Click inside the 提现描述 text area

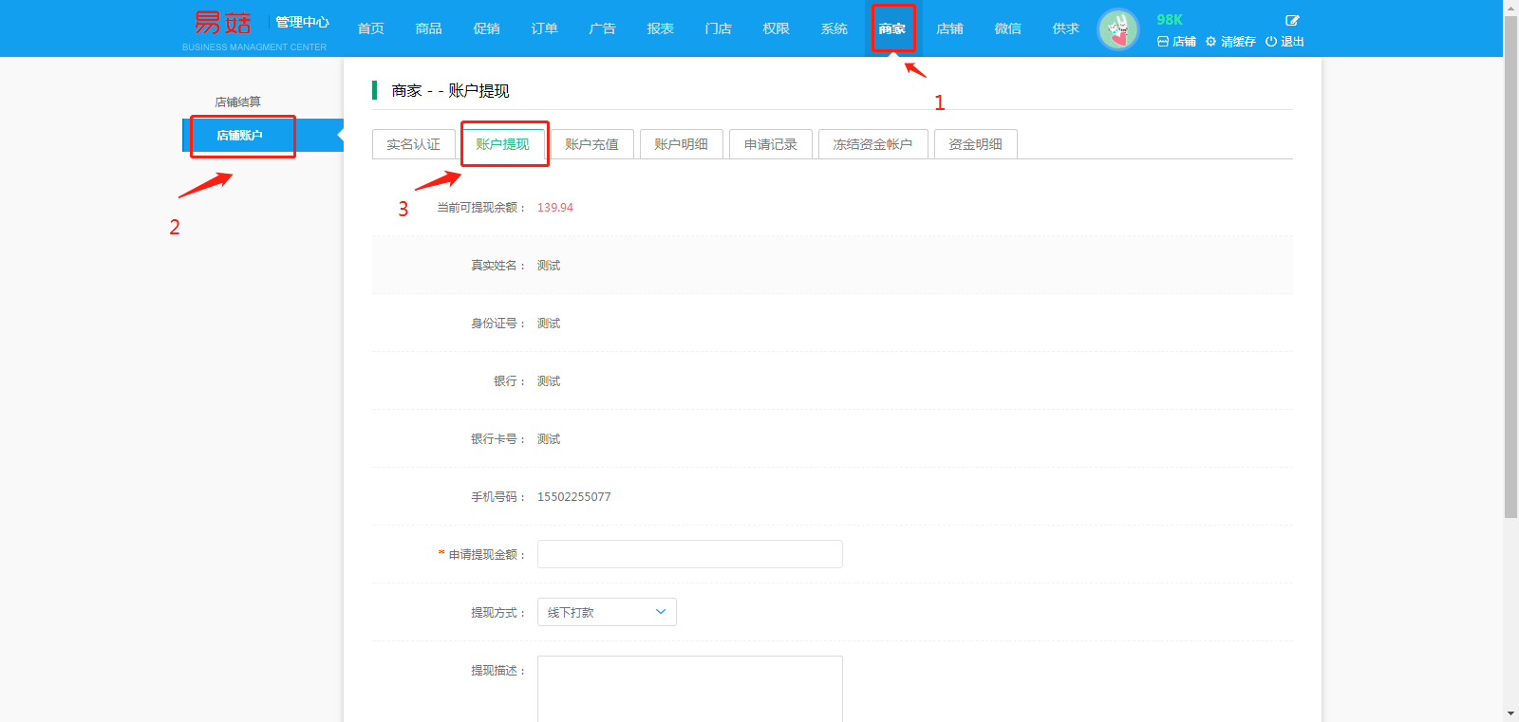tap(690, 689)
